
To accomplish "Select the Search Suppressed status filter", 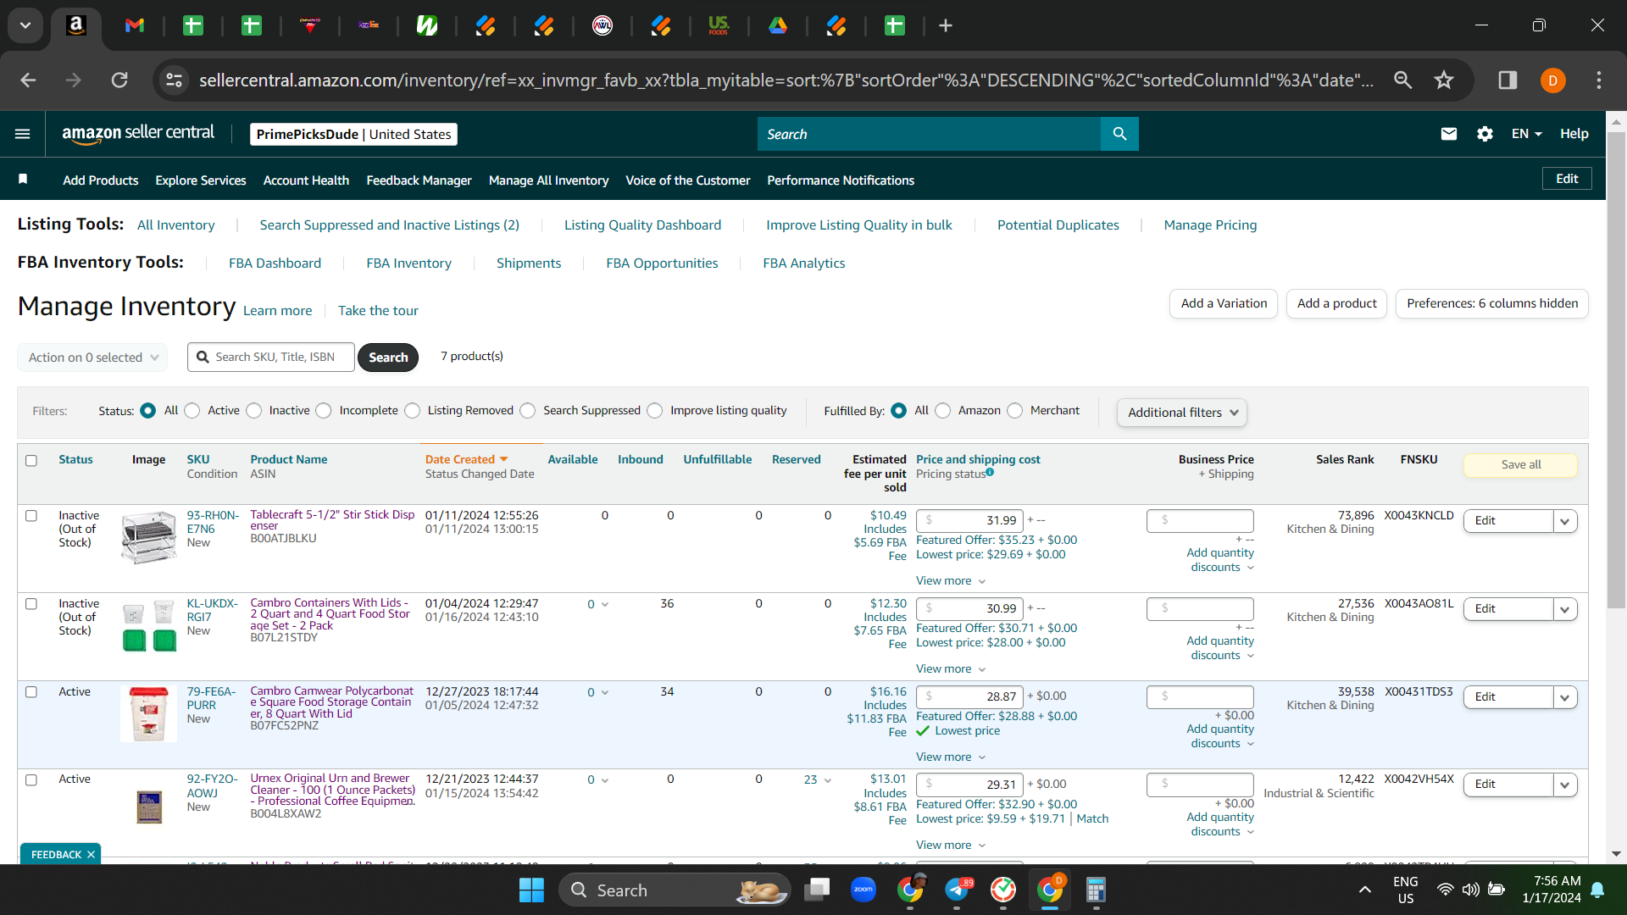I will (528, 411).
